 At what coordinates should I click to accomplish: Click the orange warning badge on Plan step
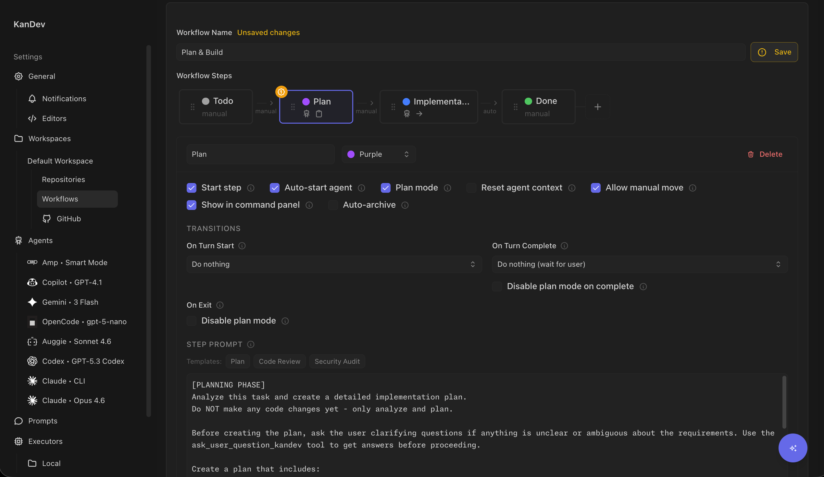click(281, 92)
